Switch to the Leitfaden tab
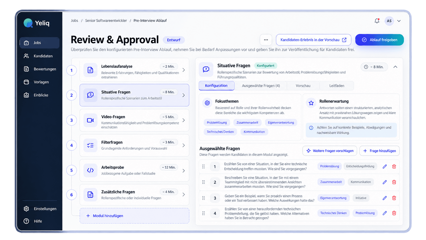The image size is (426, 240). tap(337, 86)
